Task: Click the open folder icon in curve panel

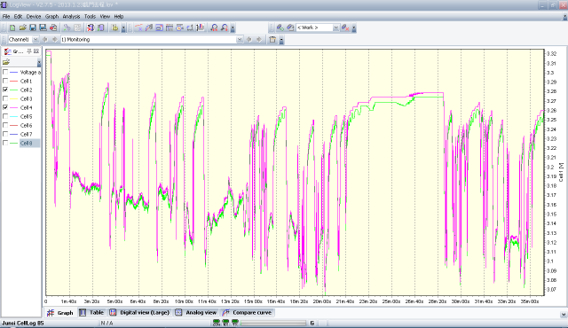Action: [6, 62]
